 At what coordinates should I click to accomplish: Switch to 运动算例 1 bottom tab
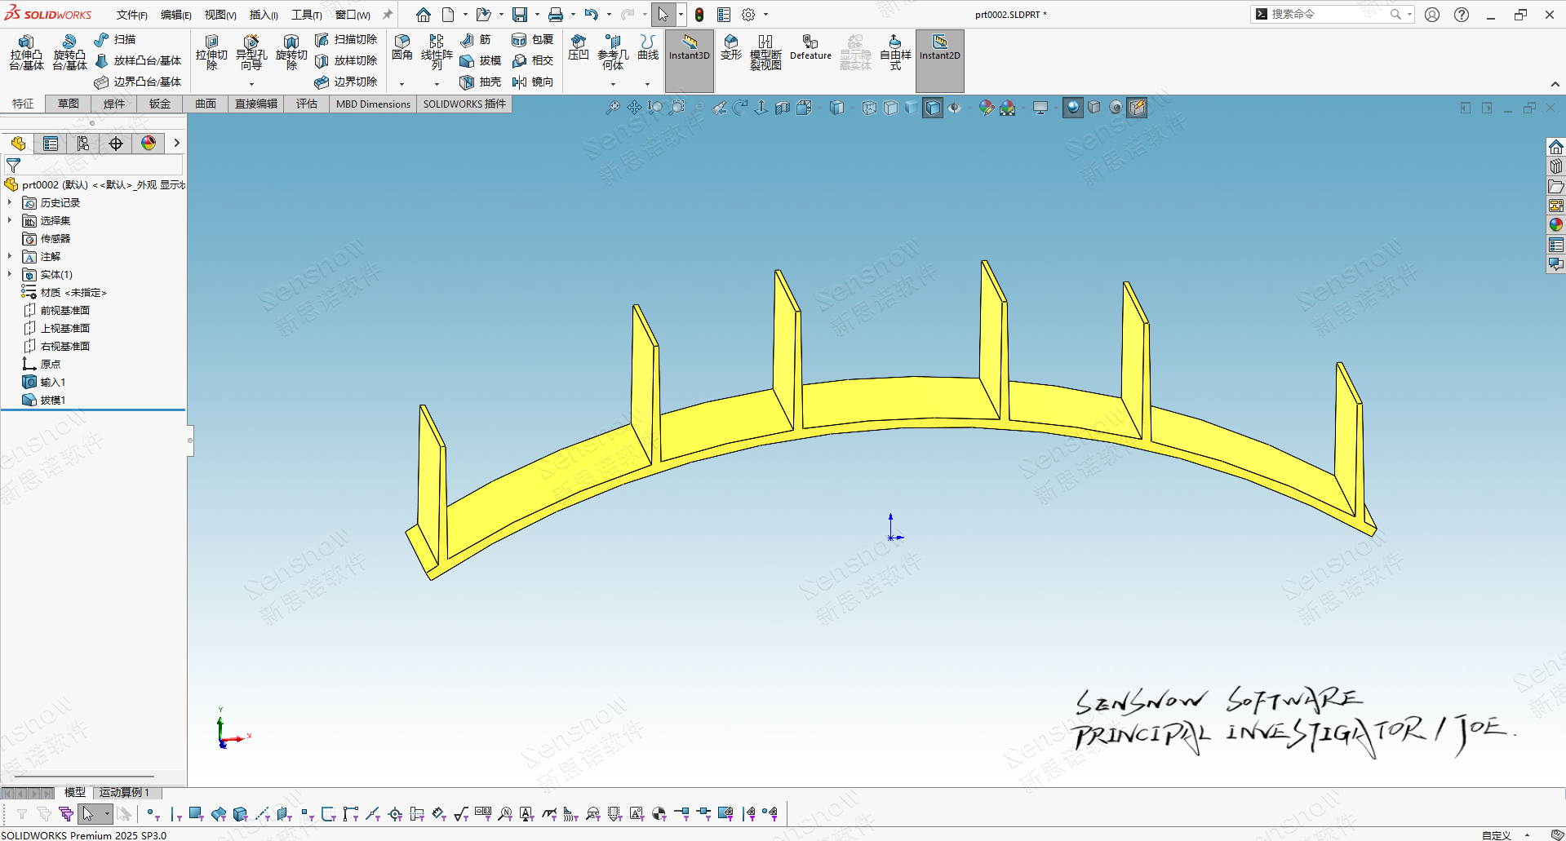pos(124,792)
